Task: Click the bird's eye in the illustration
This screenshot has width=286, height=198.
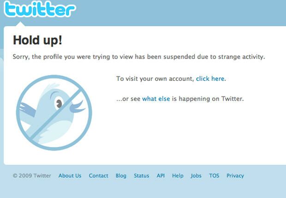Action: click(x=59, y=104)
